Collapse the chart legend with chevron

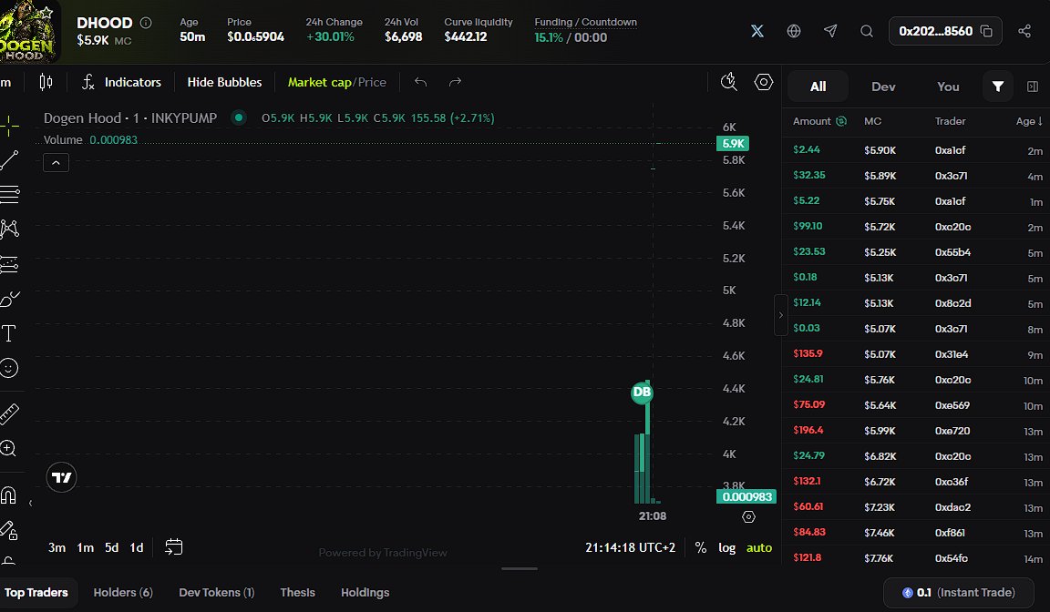pos(57,162)
